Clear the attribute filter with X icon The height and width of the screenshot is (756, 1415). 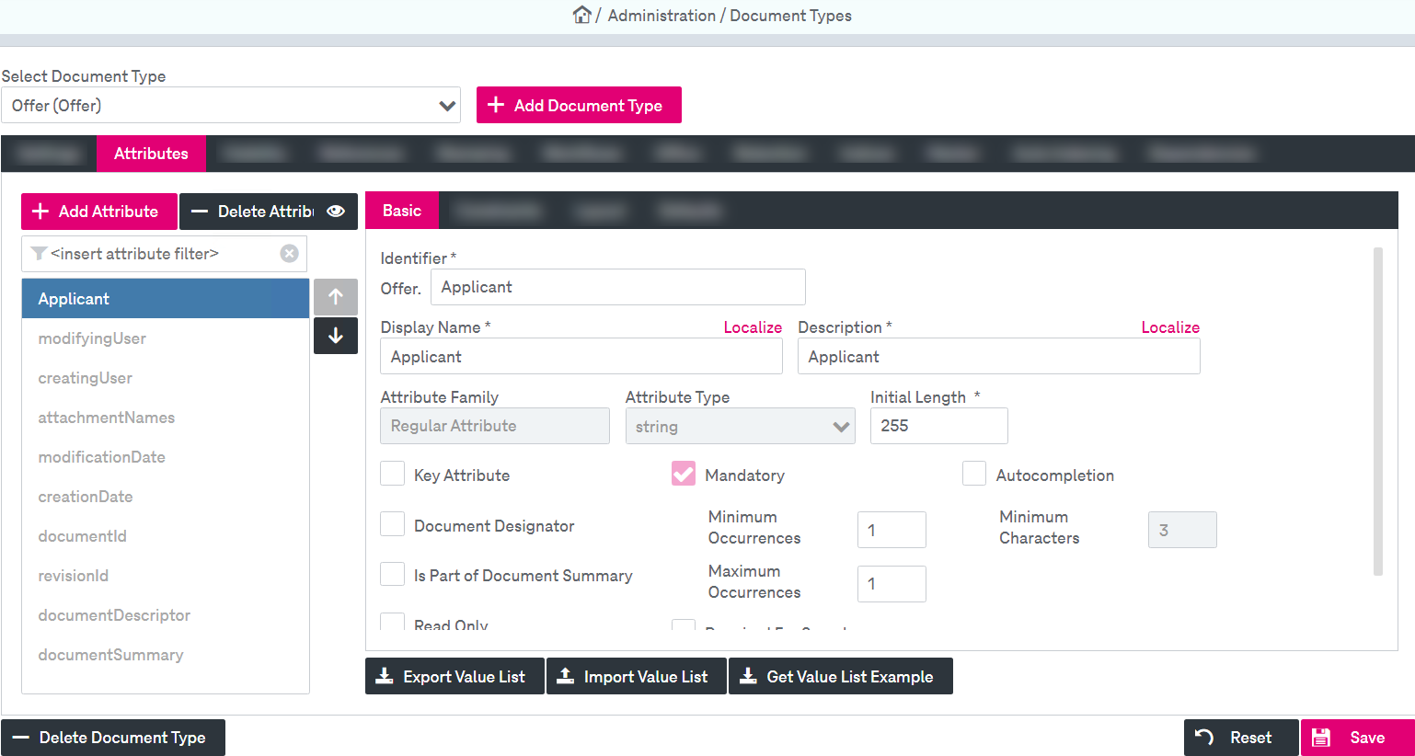[289, 254]
